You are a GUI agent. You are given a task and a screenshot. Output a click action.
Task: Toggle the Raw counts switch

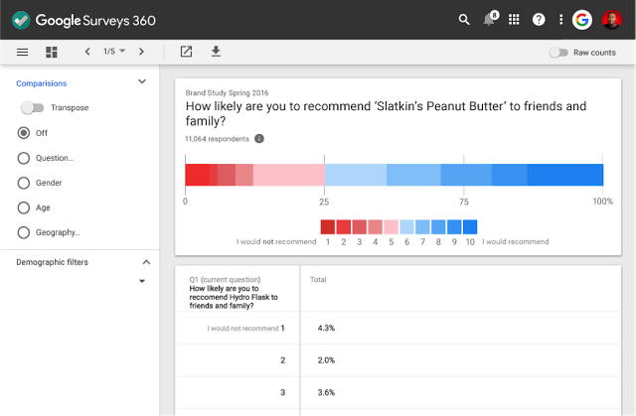pyautogui.click(x=558, y=53)
